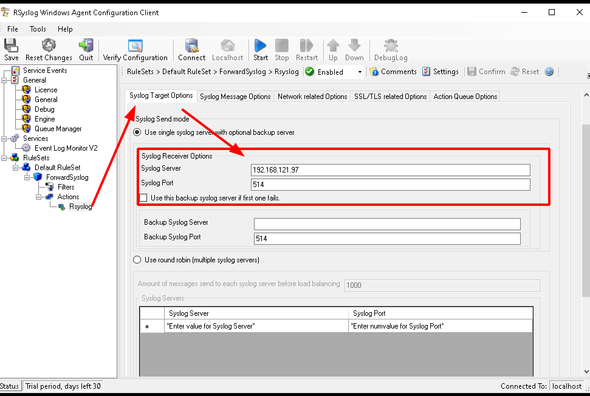590x396 pixels.
Task: Select the round robin syslog servers option
Action: point(137,259)
